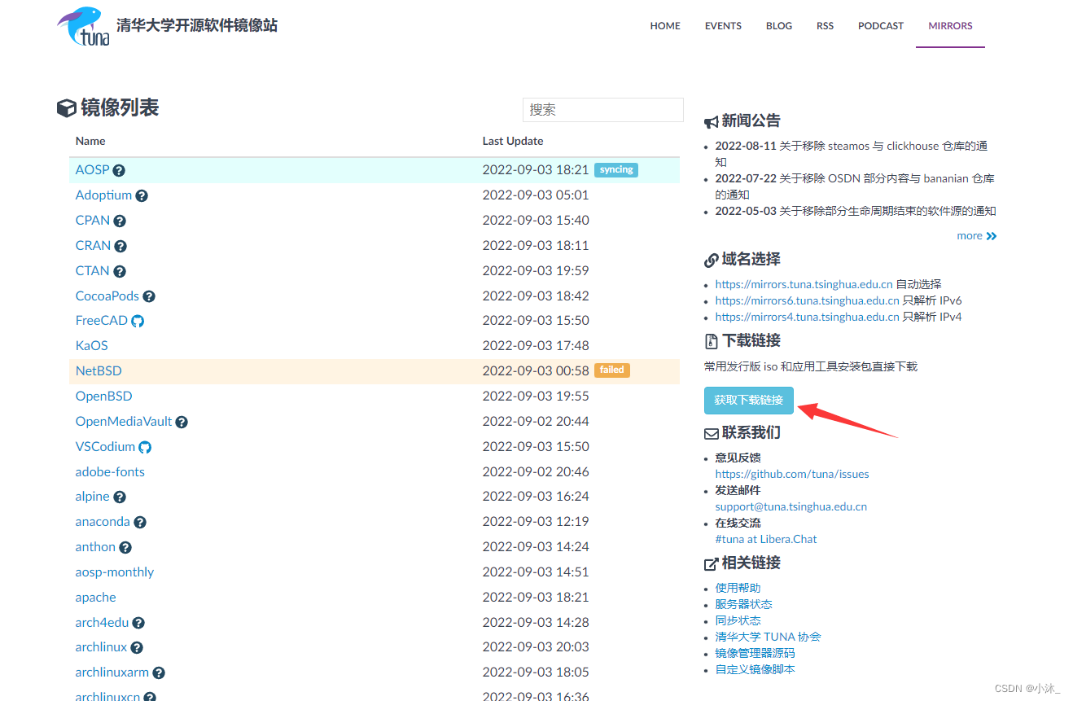Click the 2022-05-03 news announcement
Screen dimensions: 1073x701
pos(856,211)
